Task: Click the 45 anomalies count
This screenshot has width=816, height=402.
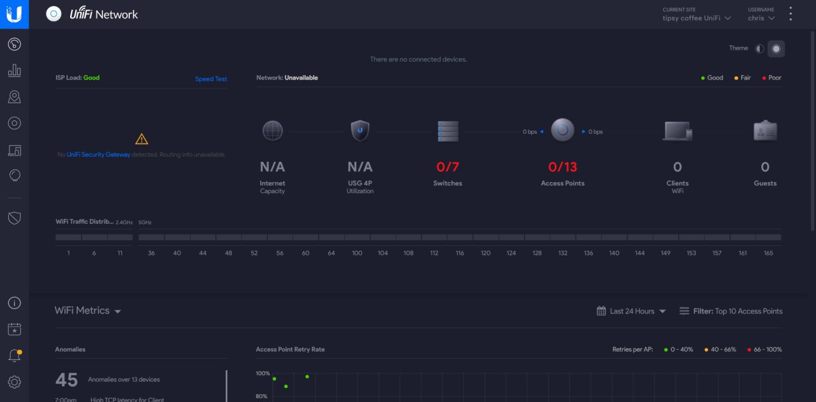Action: tap(66, 380)
